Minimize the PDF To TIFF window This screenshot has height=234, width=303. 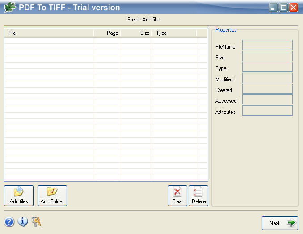pos(273,8)
